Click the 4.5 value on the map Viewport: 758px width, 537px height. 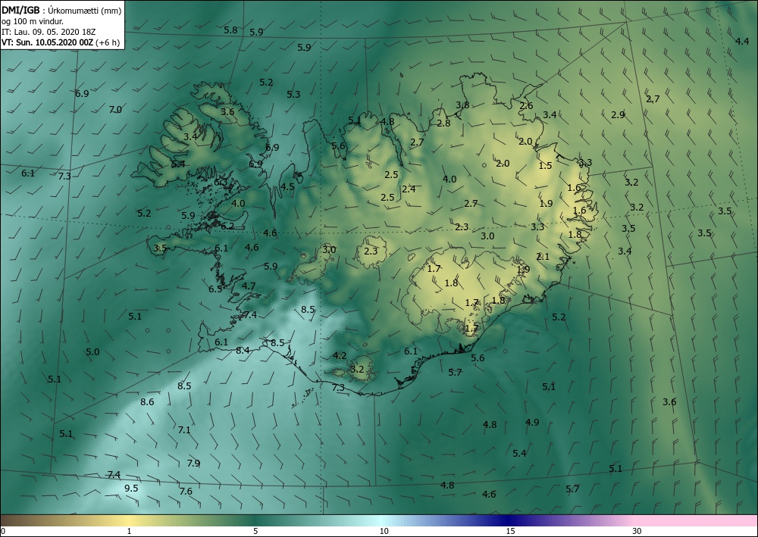(x=287, y=187)
